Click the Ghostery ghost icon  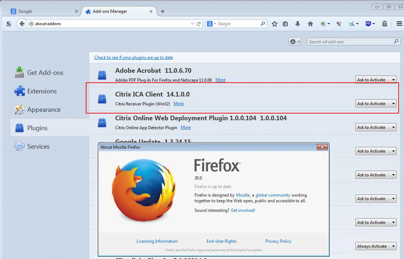pyautogui.click(x=385, y=24)
